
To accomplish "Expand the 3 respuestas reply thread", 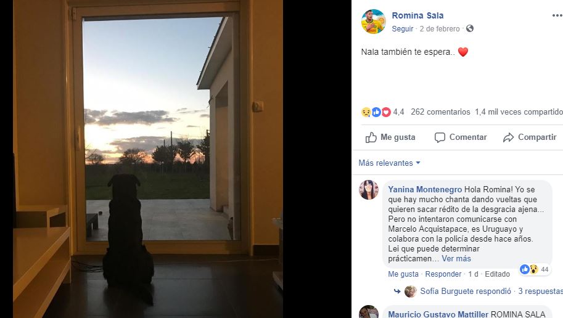I will pyautogui.click(x=540, y=291).
